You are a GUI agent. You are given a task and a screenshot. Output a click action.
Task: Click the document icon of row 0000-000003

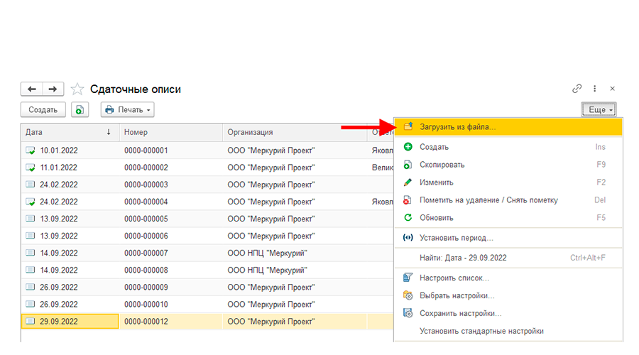pos(30,184)
